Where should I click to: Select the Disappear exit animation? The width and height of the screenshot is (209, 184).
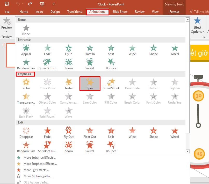tap(26, 133)
